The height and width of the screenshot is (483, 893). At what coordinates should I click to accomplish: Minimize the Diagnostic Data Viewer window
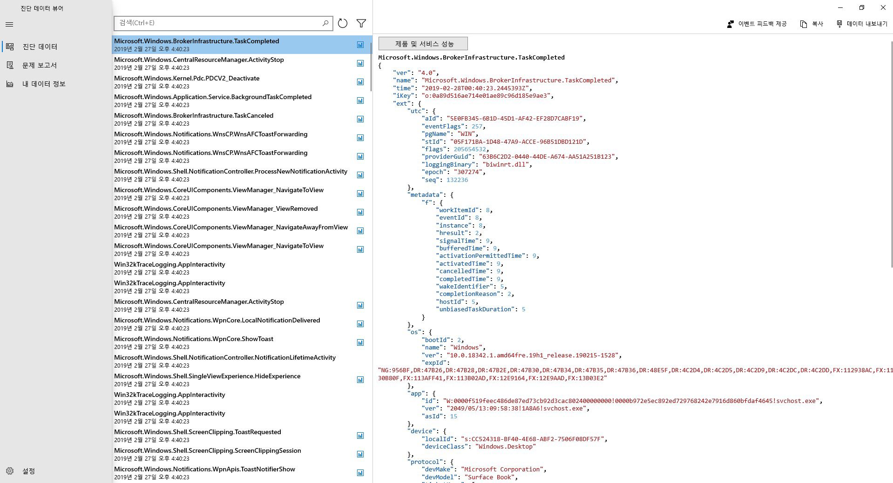840,7
